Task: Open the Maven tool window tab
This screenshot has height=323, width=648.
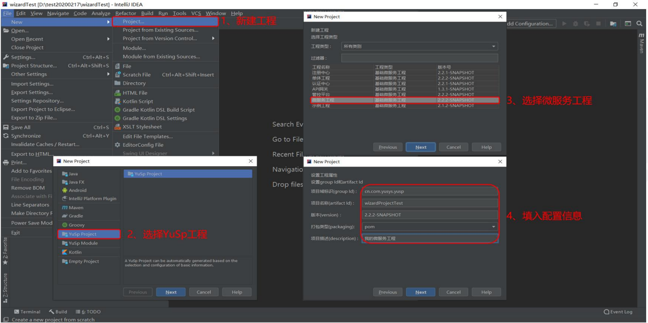Action: coord(641,43)
